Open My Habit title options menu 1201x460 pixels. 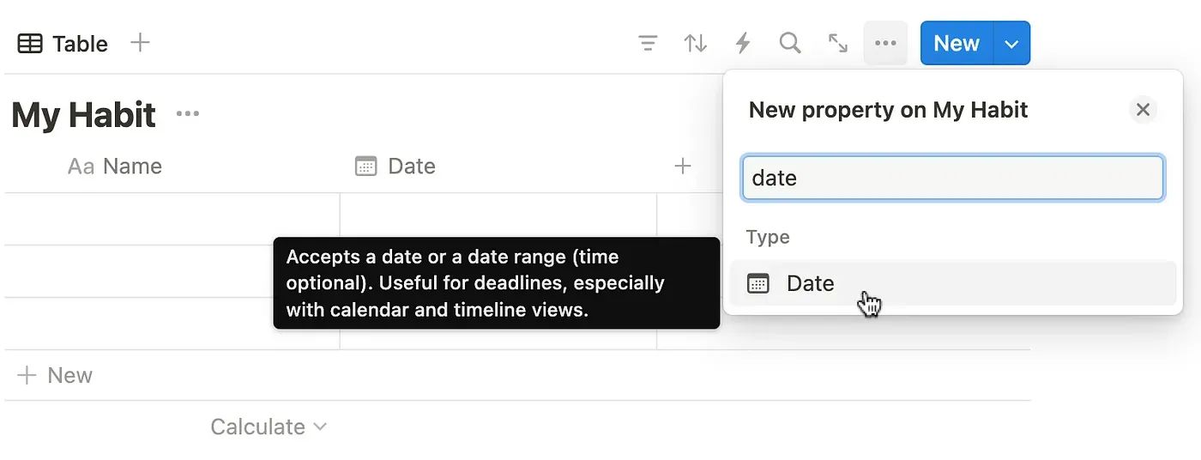tap(188, 114)
